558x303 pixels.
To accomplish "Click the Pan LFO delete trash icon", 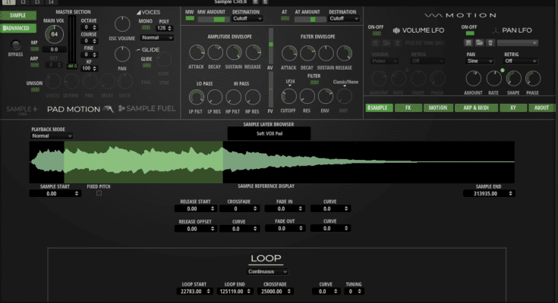I will [490, 43].
